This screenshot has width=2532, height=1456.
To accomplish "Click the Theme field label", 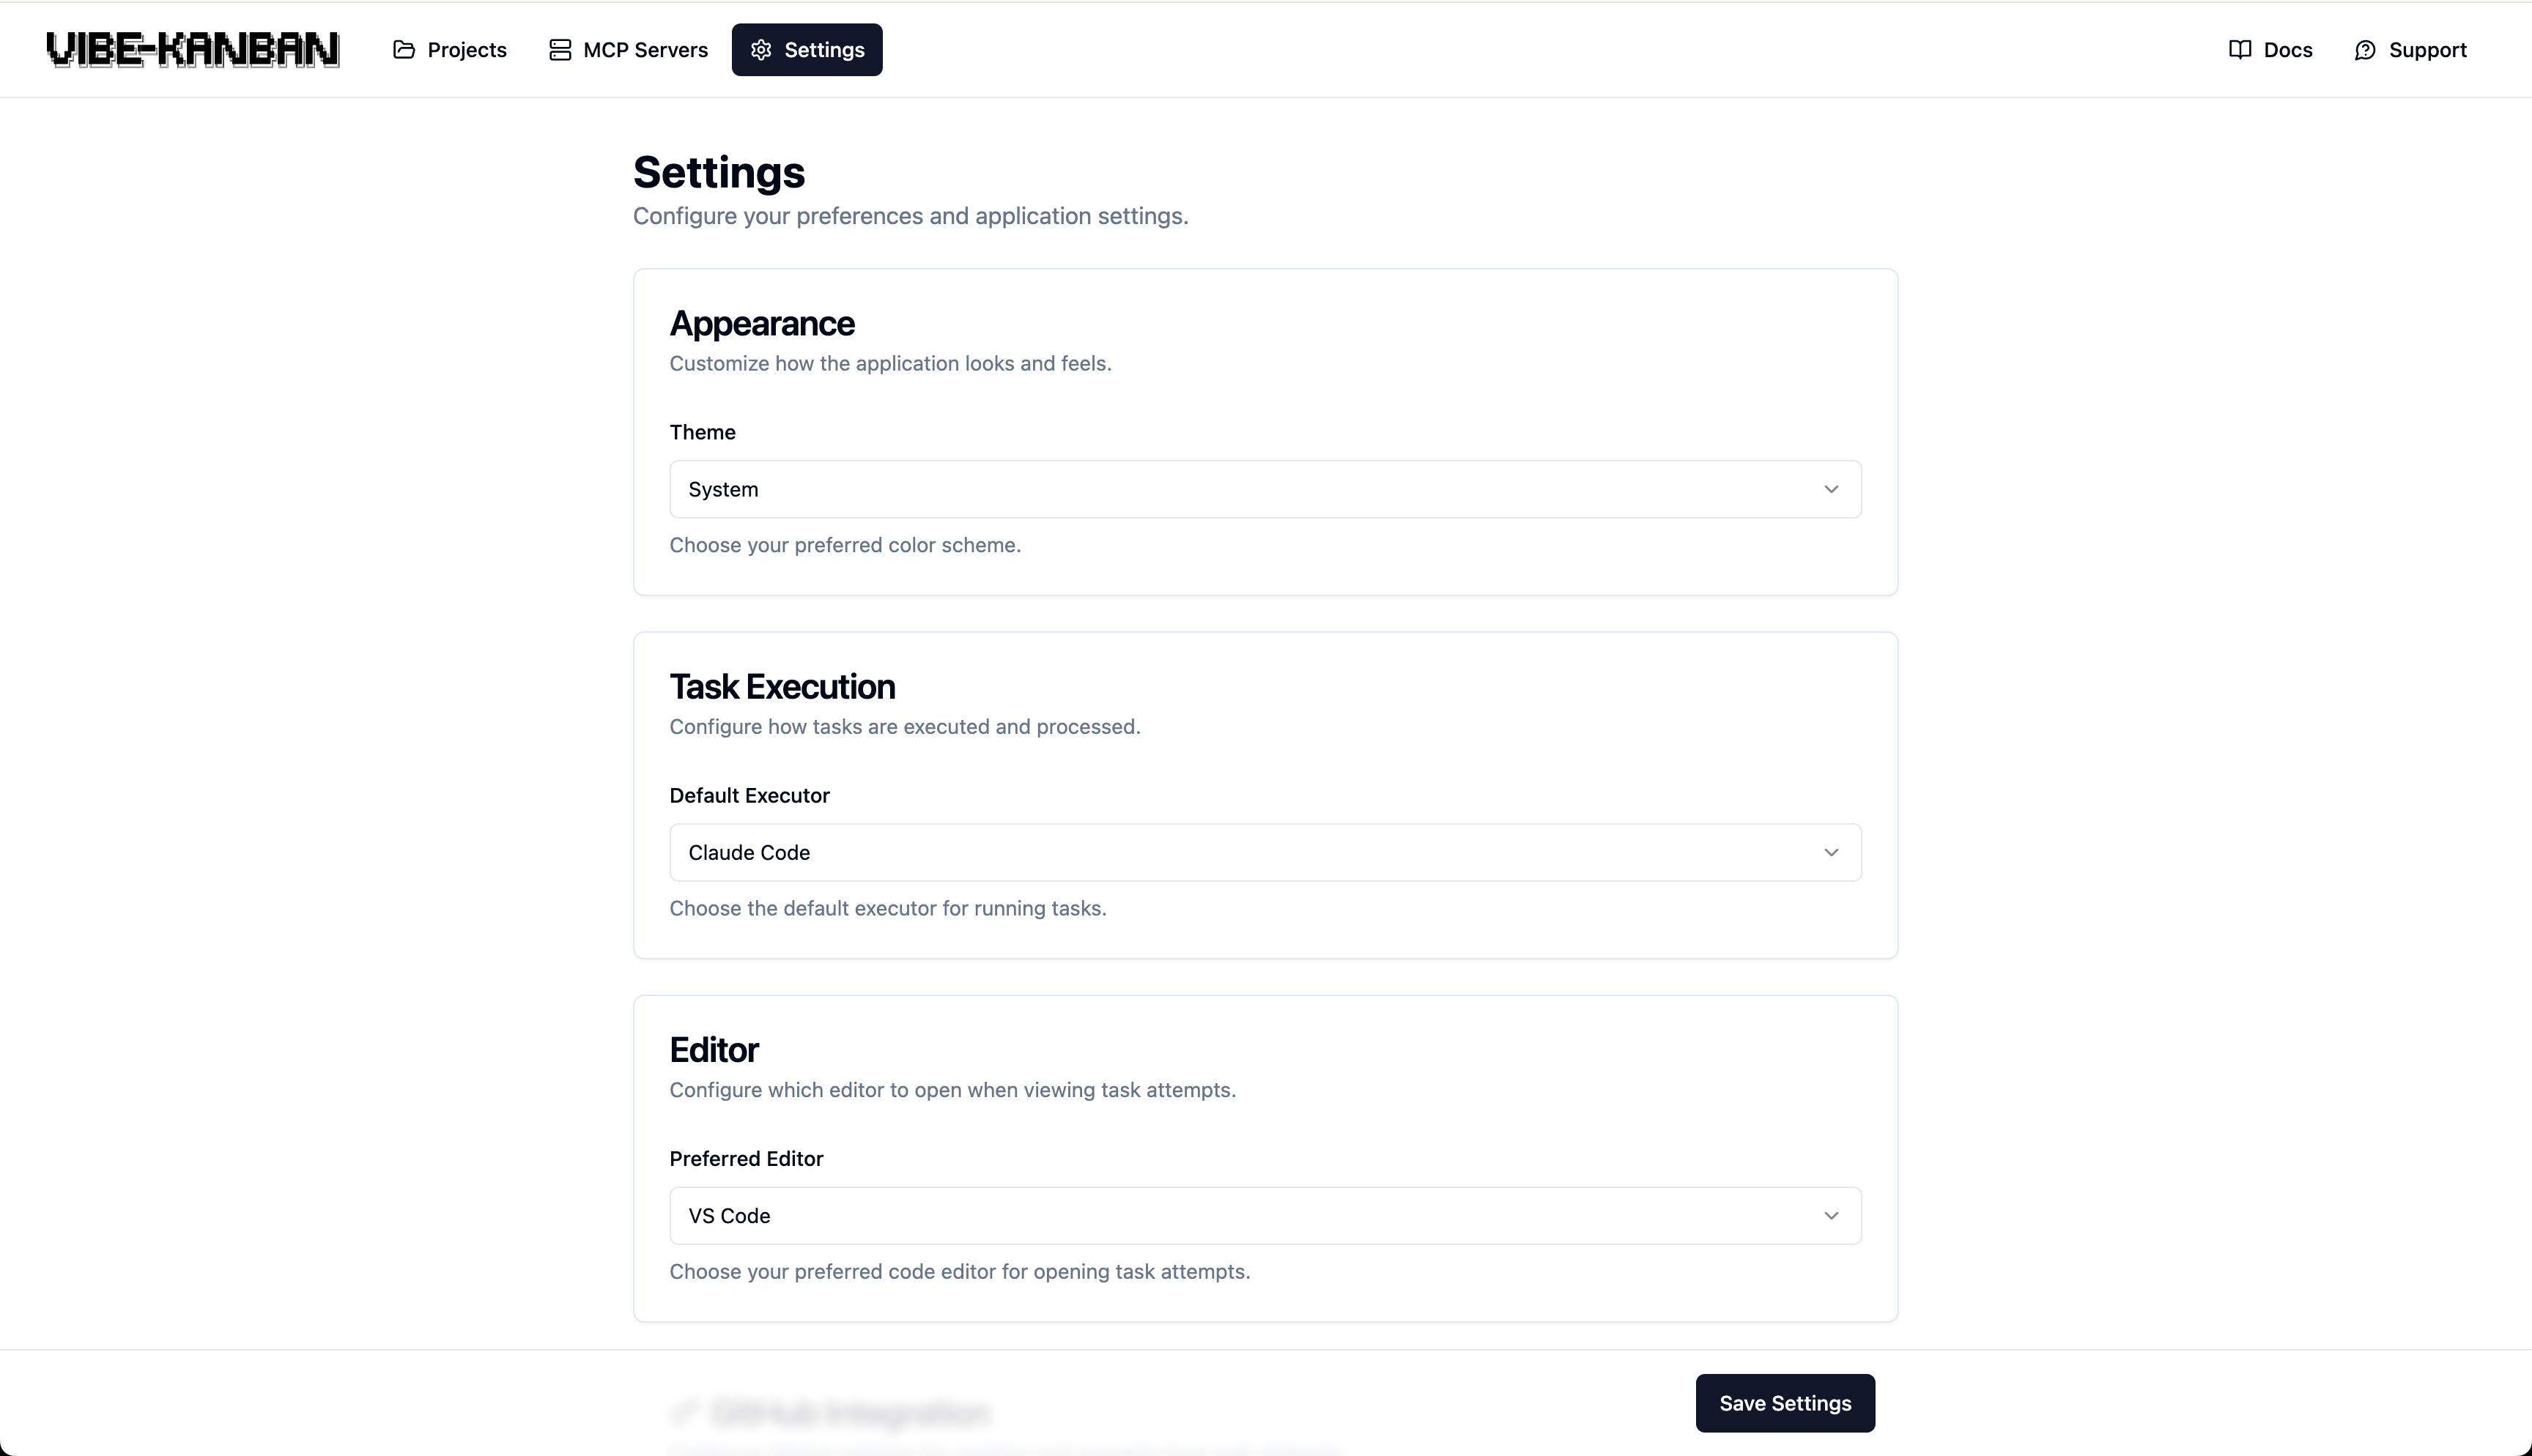I will tap(702, 432).
